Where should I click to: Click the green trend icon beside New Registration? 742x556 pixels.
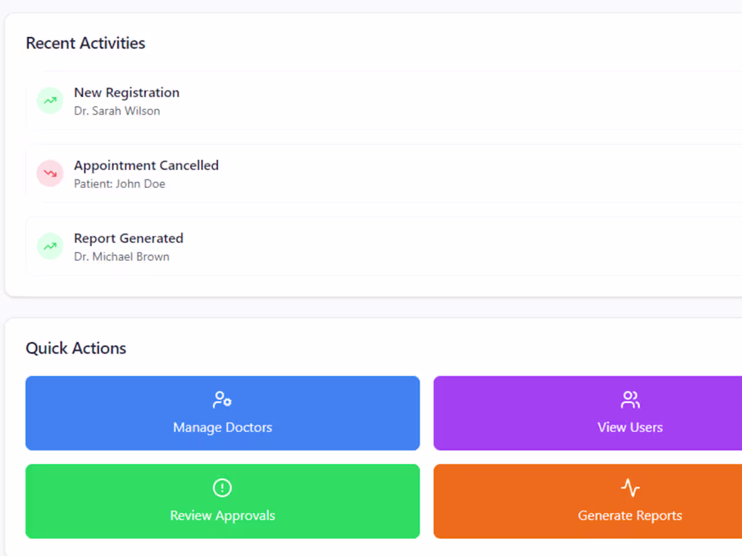(50, 101)
